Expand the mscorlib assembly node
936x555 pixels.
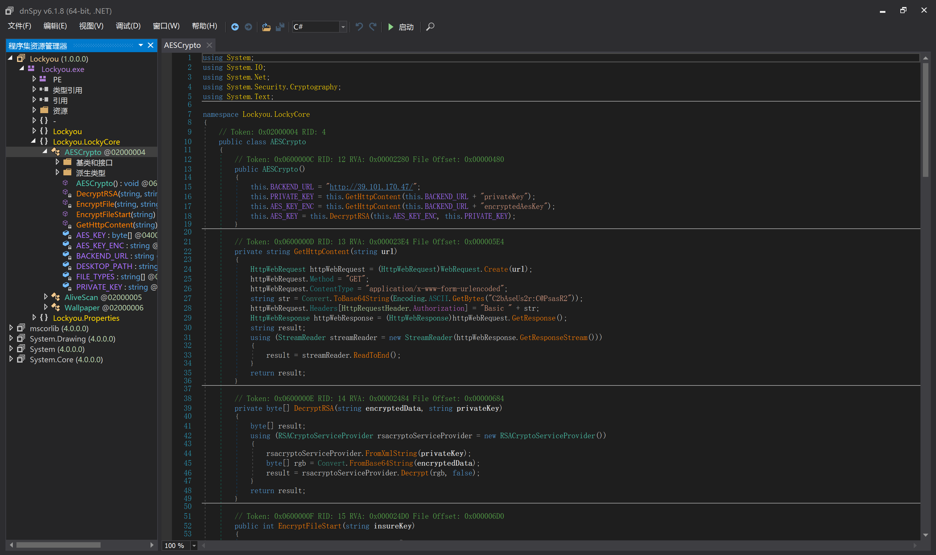point(11,328)
